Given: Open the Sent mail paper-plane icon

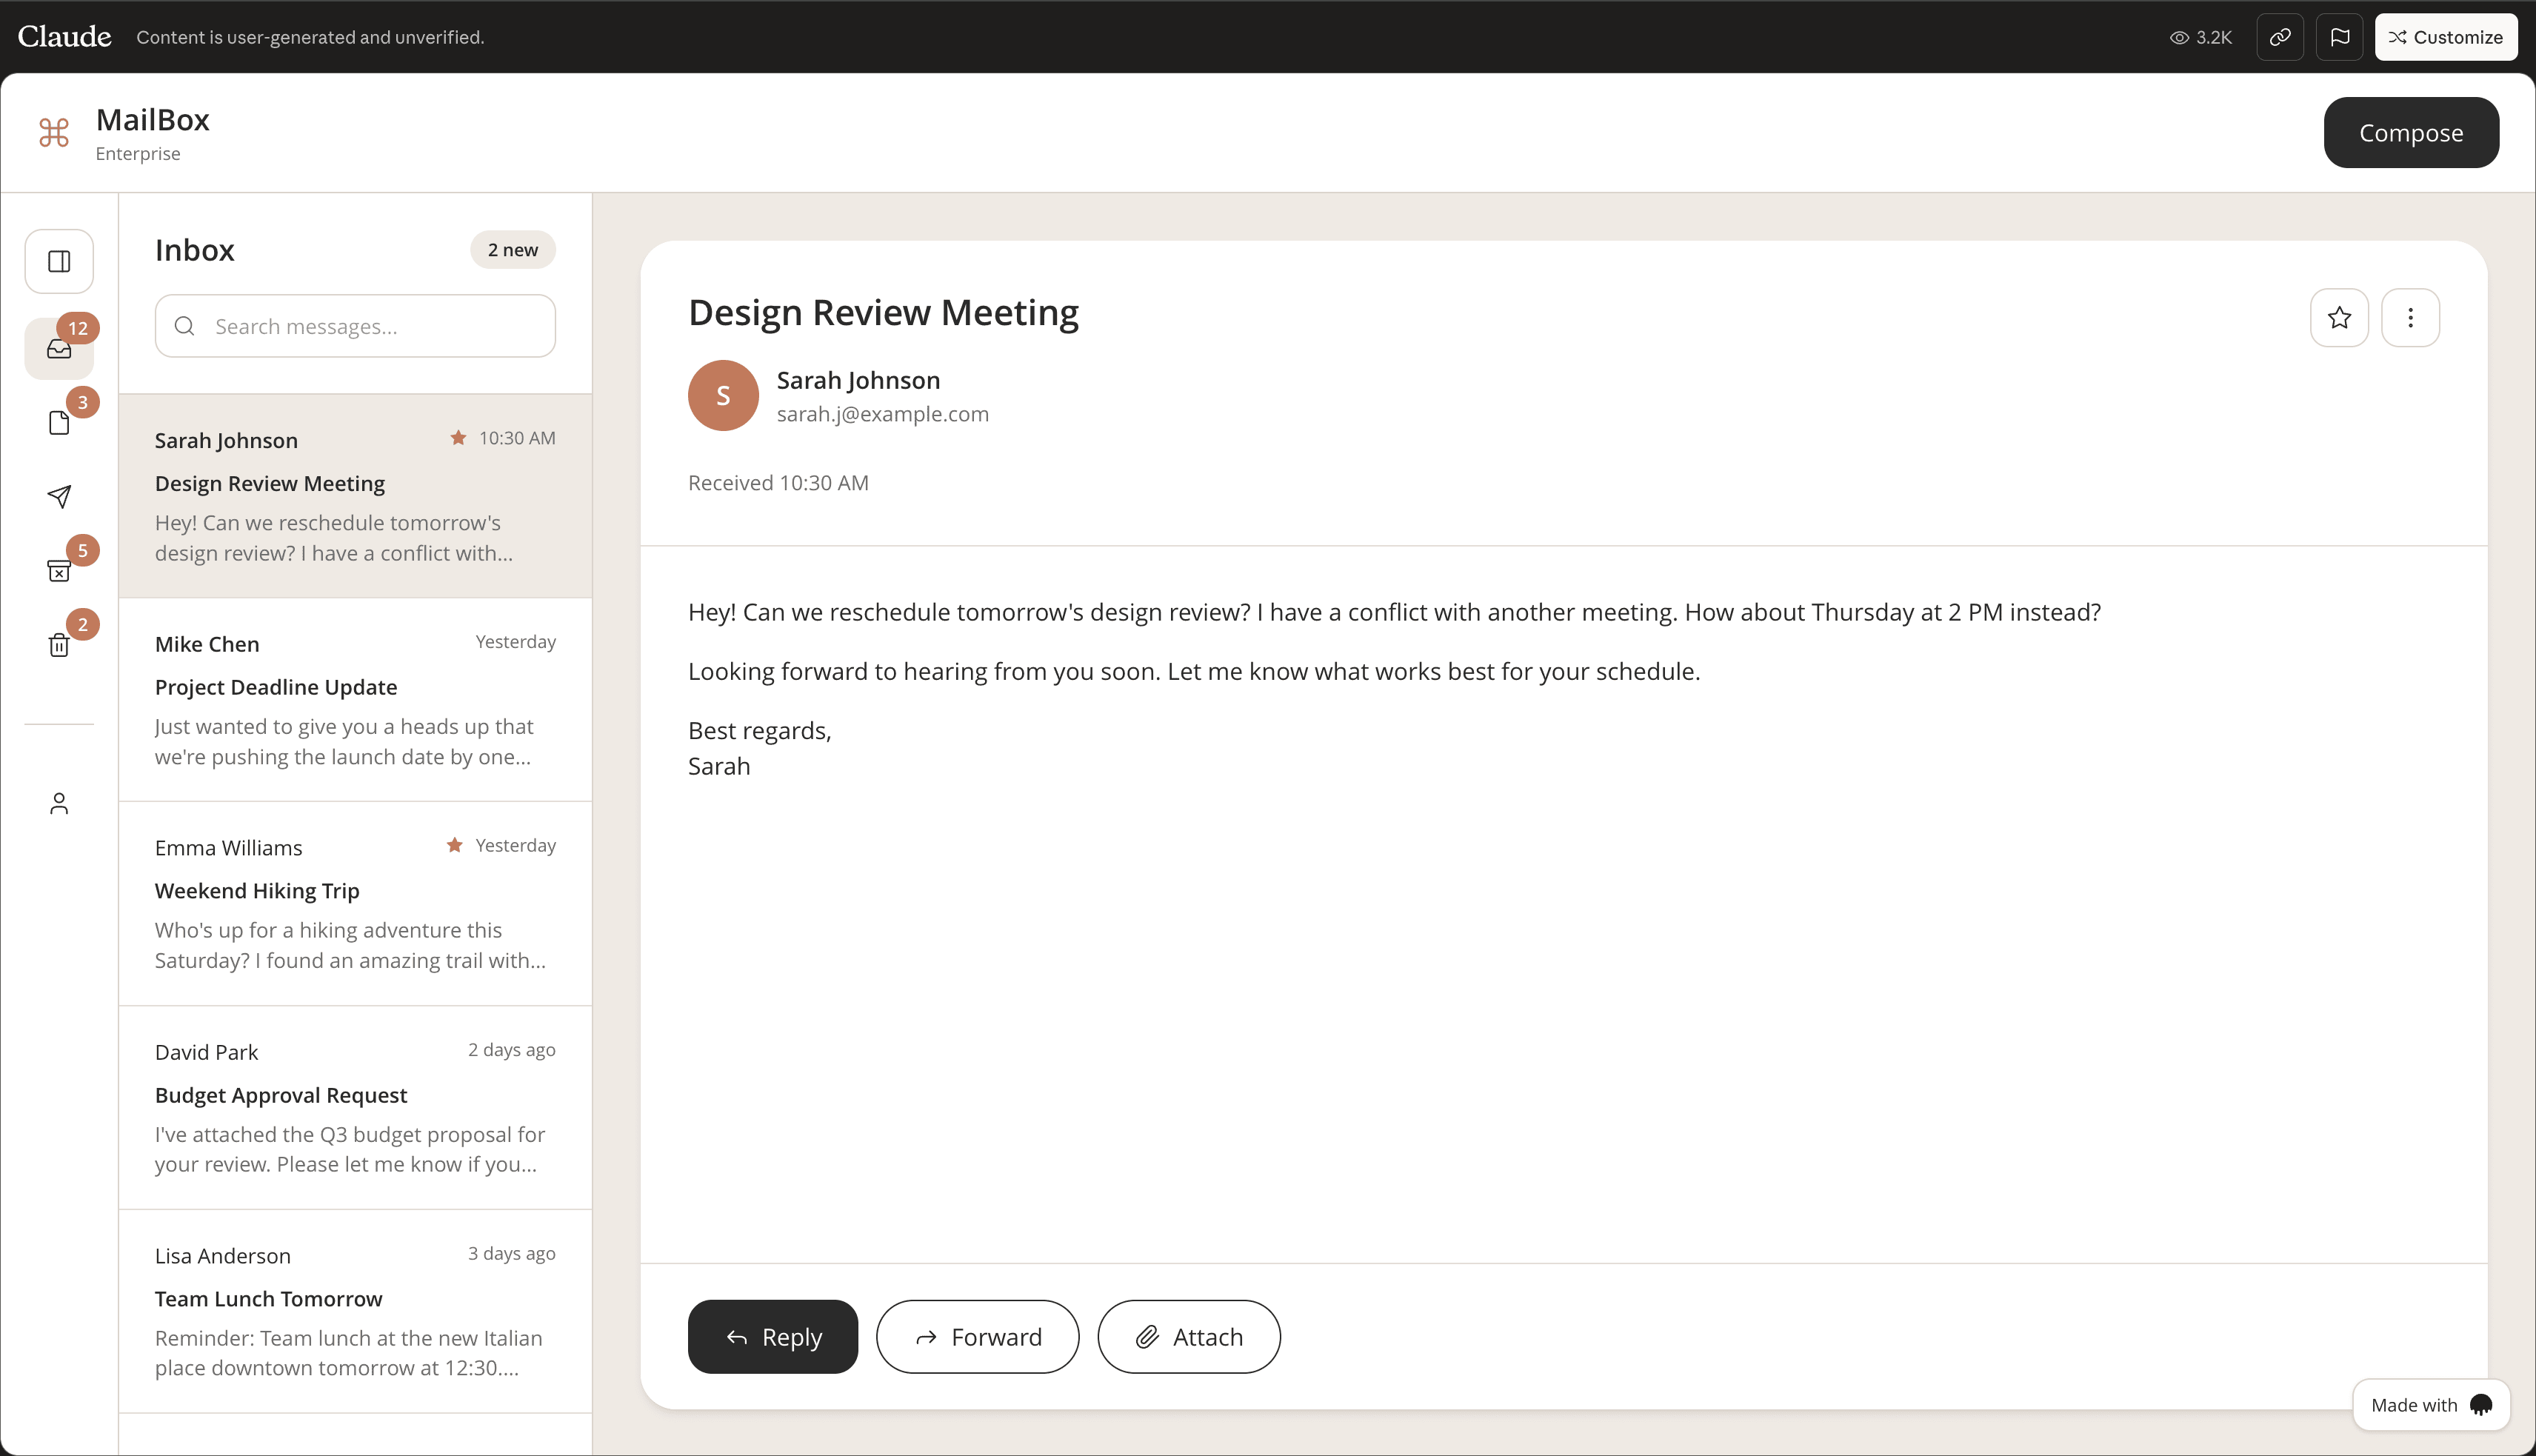Looking at the screenshot, I should point(59,497).
